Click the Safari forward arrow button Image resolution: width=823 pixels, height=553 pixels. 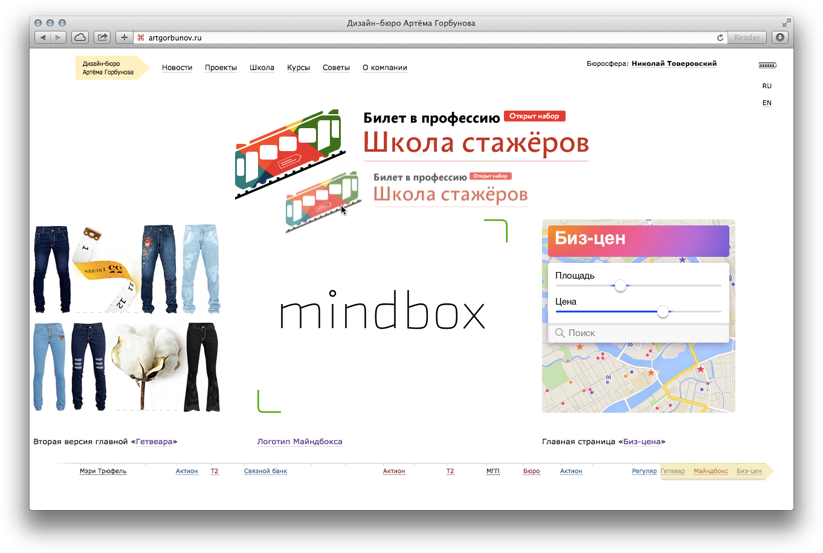[58, 37]
